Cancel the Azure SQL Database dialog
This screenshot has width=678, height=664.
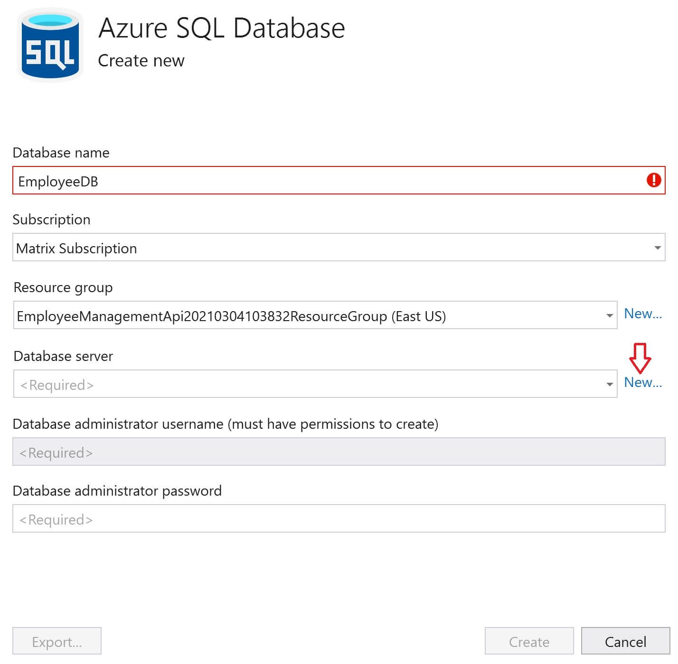[625, 641]
